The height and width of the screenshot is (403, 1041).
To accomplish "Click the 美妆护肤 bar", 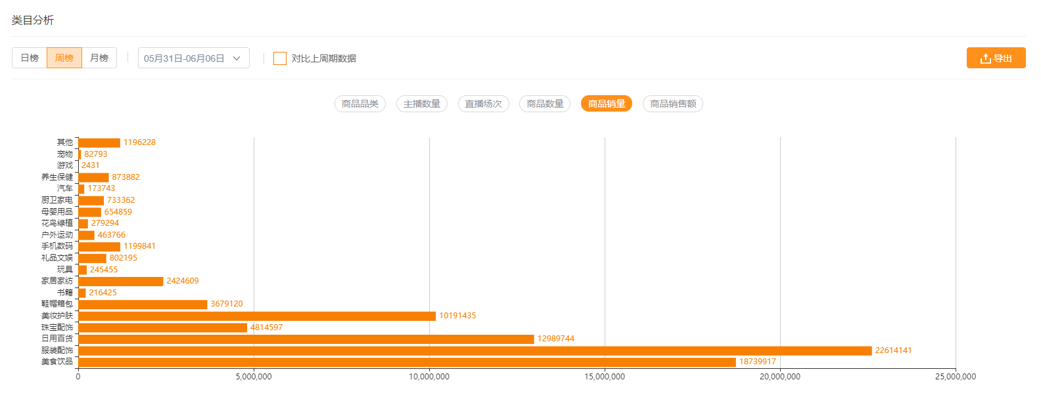I will (257, 316).
